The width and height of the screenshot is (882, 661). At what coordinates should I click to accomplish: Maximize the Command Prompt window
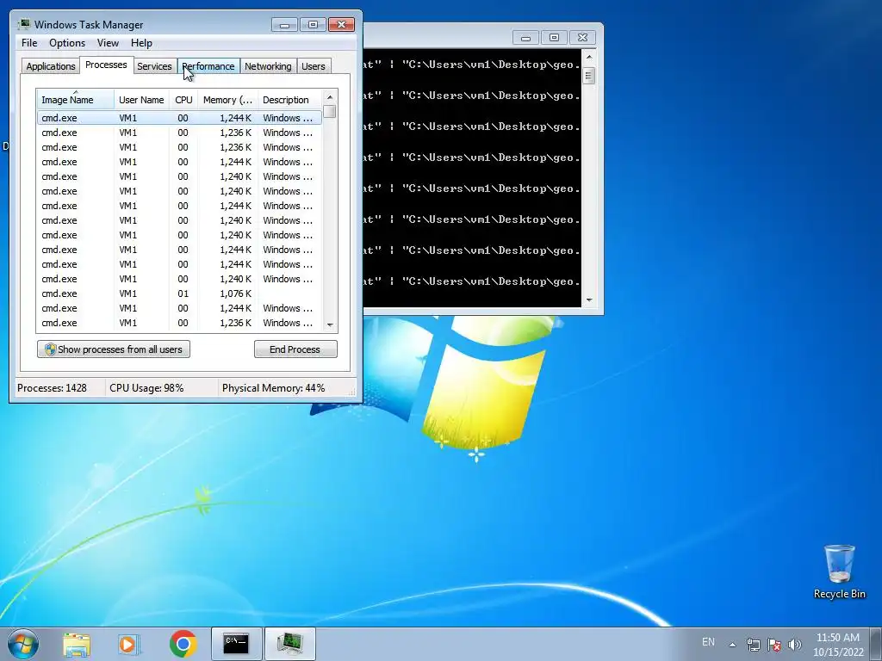554,38
